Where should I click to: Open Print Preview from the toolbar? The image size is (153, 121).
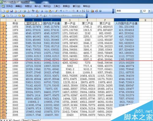click(x=28, y=11)
